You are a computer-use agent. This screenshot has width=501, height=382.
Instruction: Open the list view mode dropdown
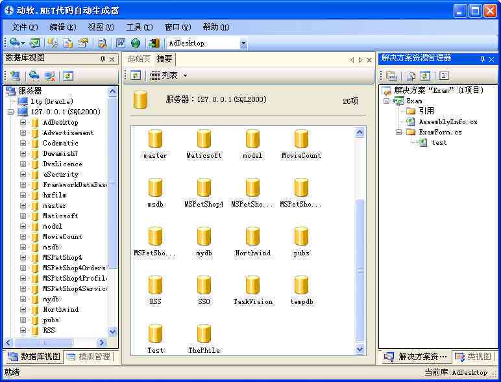[185, 76]
